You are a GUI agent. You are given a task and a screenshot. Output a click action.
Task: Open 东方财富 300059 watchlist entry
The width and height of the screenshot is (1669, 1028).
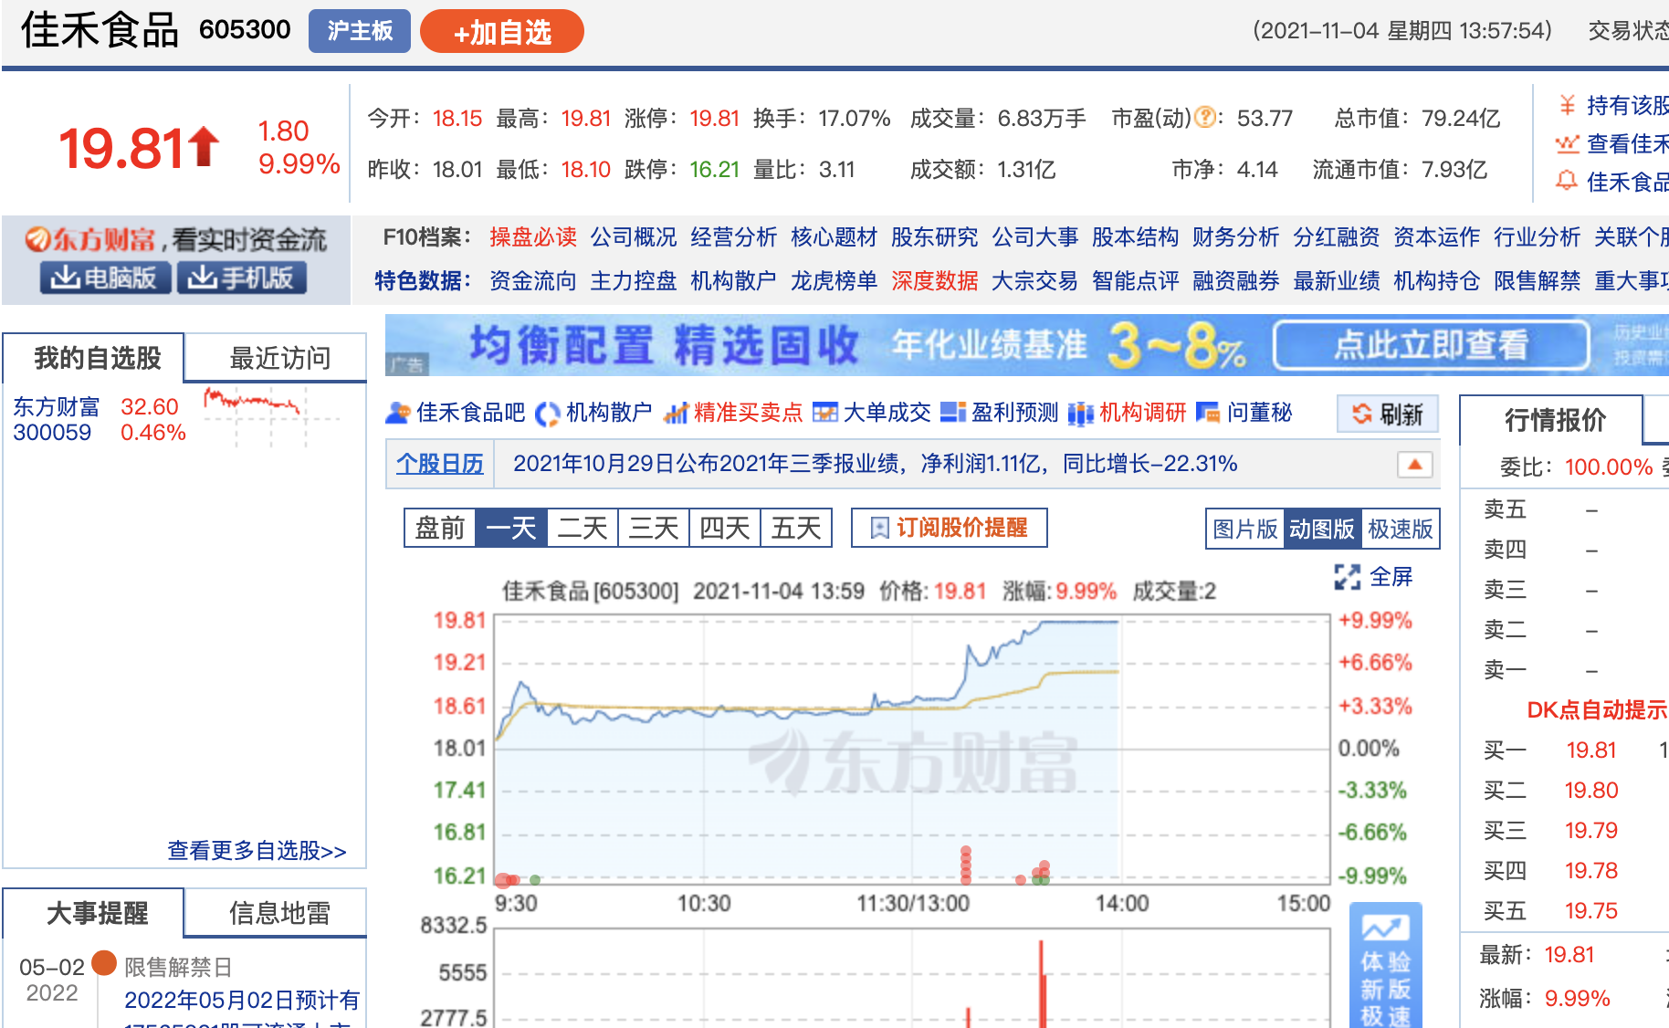point(57,419)
